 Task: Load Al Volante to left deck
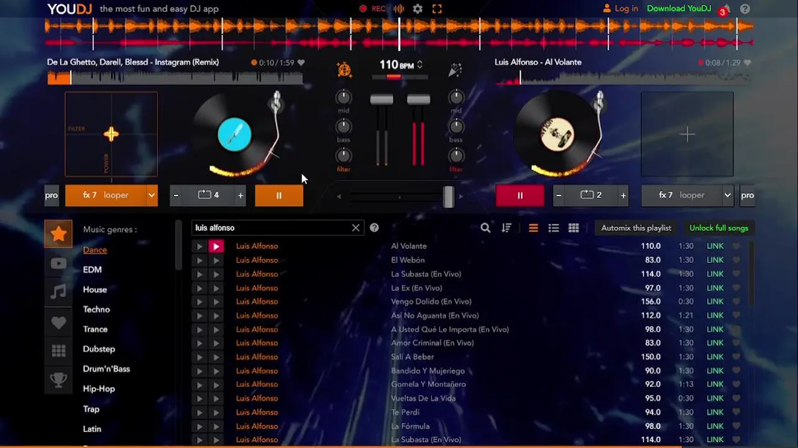click(x=199, y=246)
